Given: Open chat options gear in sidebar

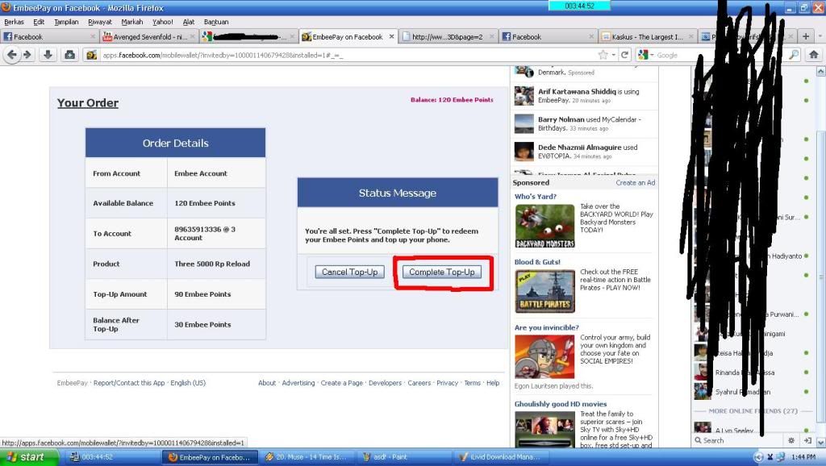Looking at the screenshot, I should [x=791, y=440].
